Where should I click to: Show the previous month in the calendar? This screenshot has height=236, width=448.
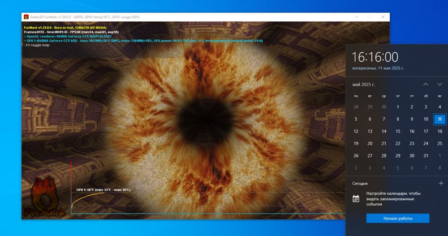click(426, 84)
